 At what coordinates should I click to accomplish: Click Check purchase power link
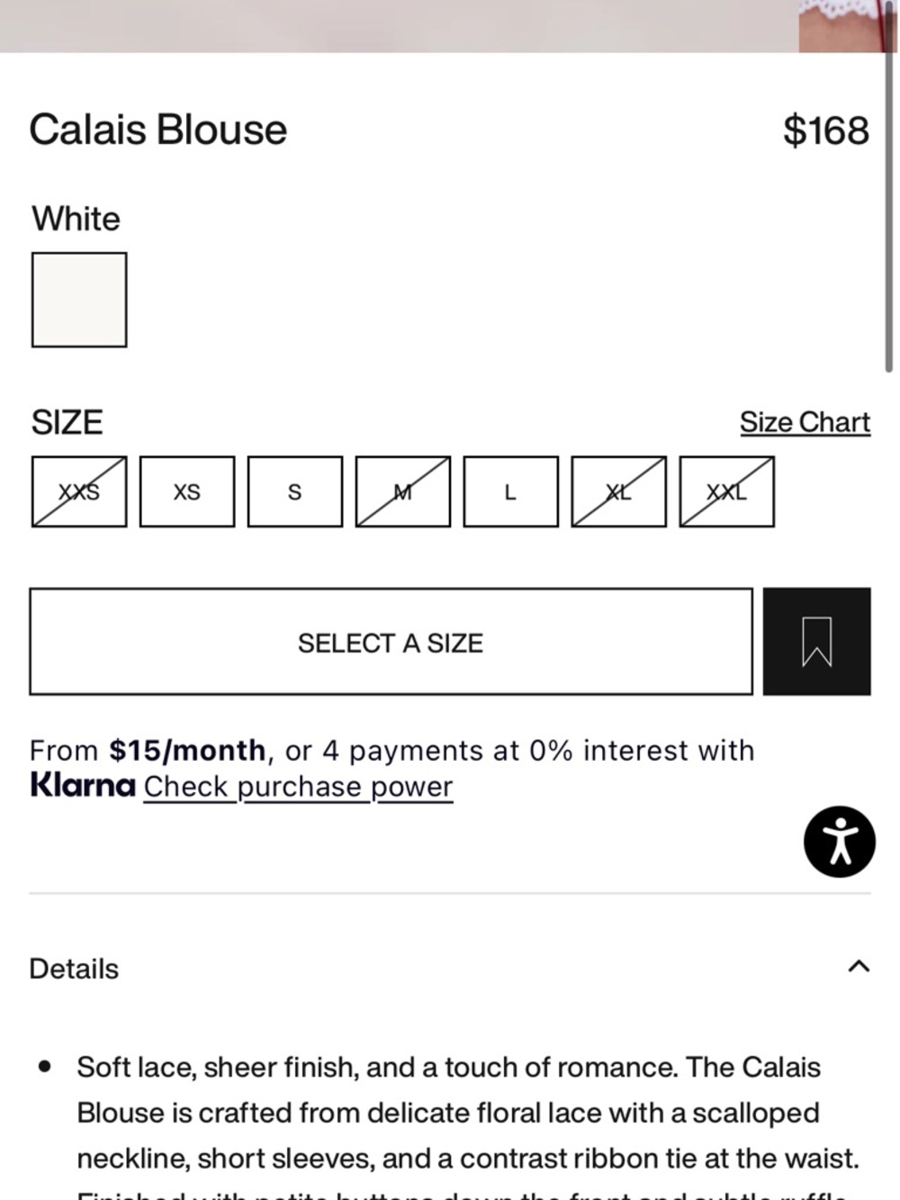tap(298, 787)
